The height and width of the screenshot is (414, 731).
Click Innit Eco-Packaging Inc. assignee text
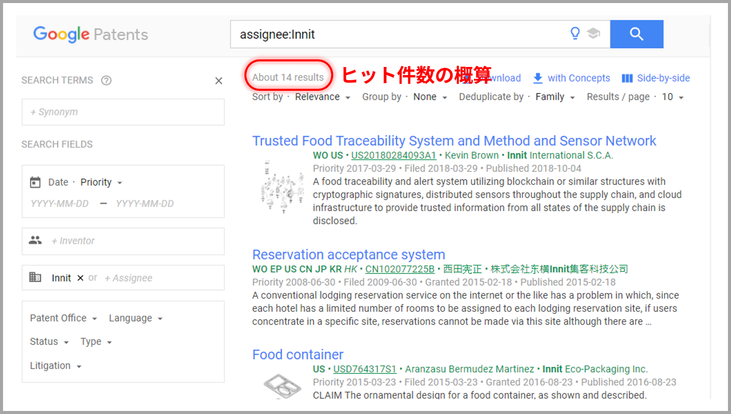tap(595, 369)
